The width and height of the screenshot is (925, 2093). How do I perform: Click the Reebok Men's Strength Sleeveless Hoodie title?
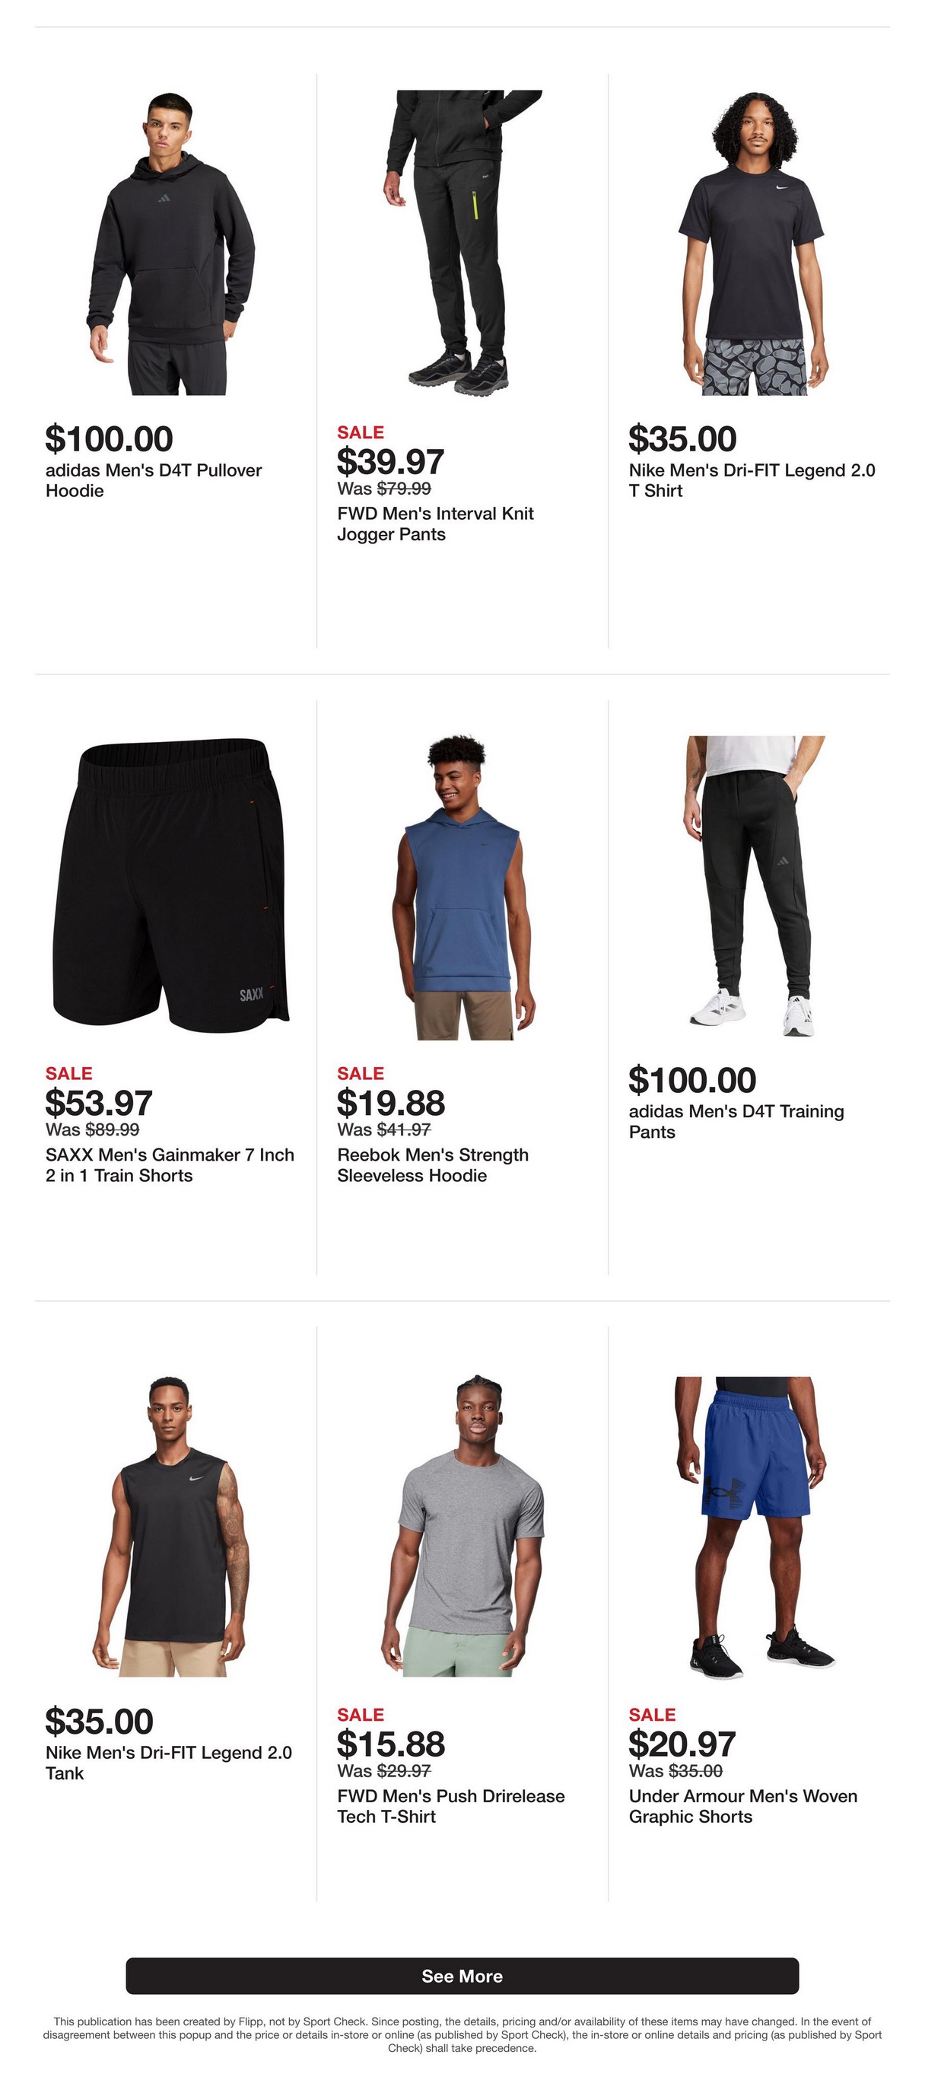[x=433, y=1165]
